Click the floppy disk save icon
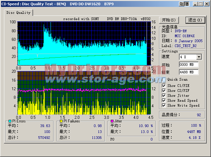 (x=187, y=4)
